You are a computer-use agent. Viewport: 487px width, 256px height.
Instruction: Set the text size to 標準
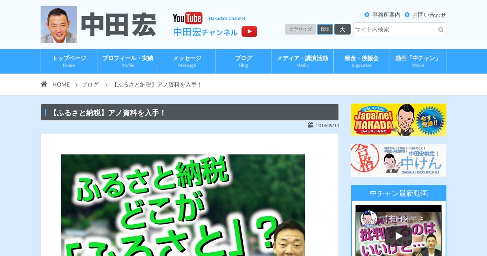pyautogui.click(x=325, y=29)
